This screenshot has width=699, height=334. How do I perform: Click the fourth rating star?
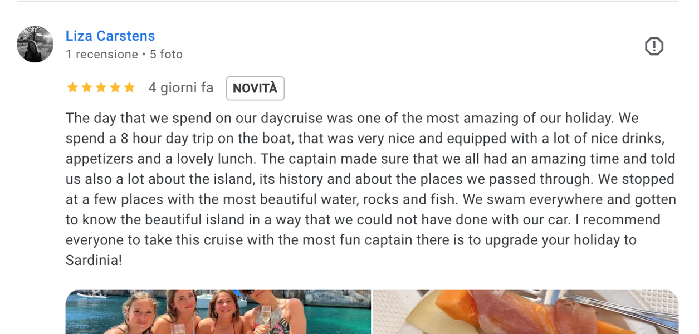point(115,88)
